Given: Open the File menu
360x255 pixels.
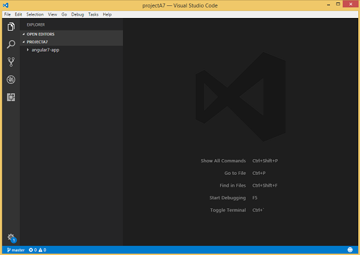Looking at the screenshot, I should coord(7,14).
